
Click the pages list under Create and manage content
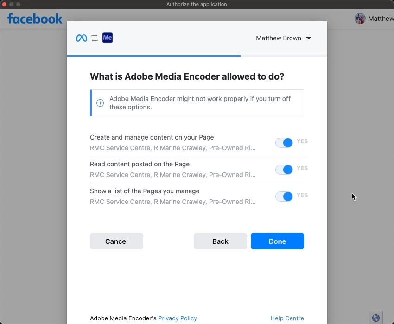click(x=172, y=148)
